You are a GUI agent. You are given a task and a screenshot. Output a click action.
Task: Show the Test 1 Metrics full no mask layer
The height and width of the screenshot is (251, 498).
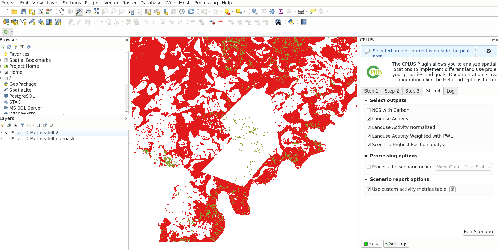[7, 139]
